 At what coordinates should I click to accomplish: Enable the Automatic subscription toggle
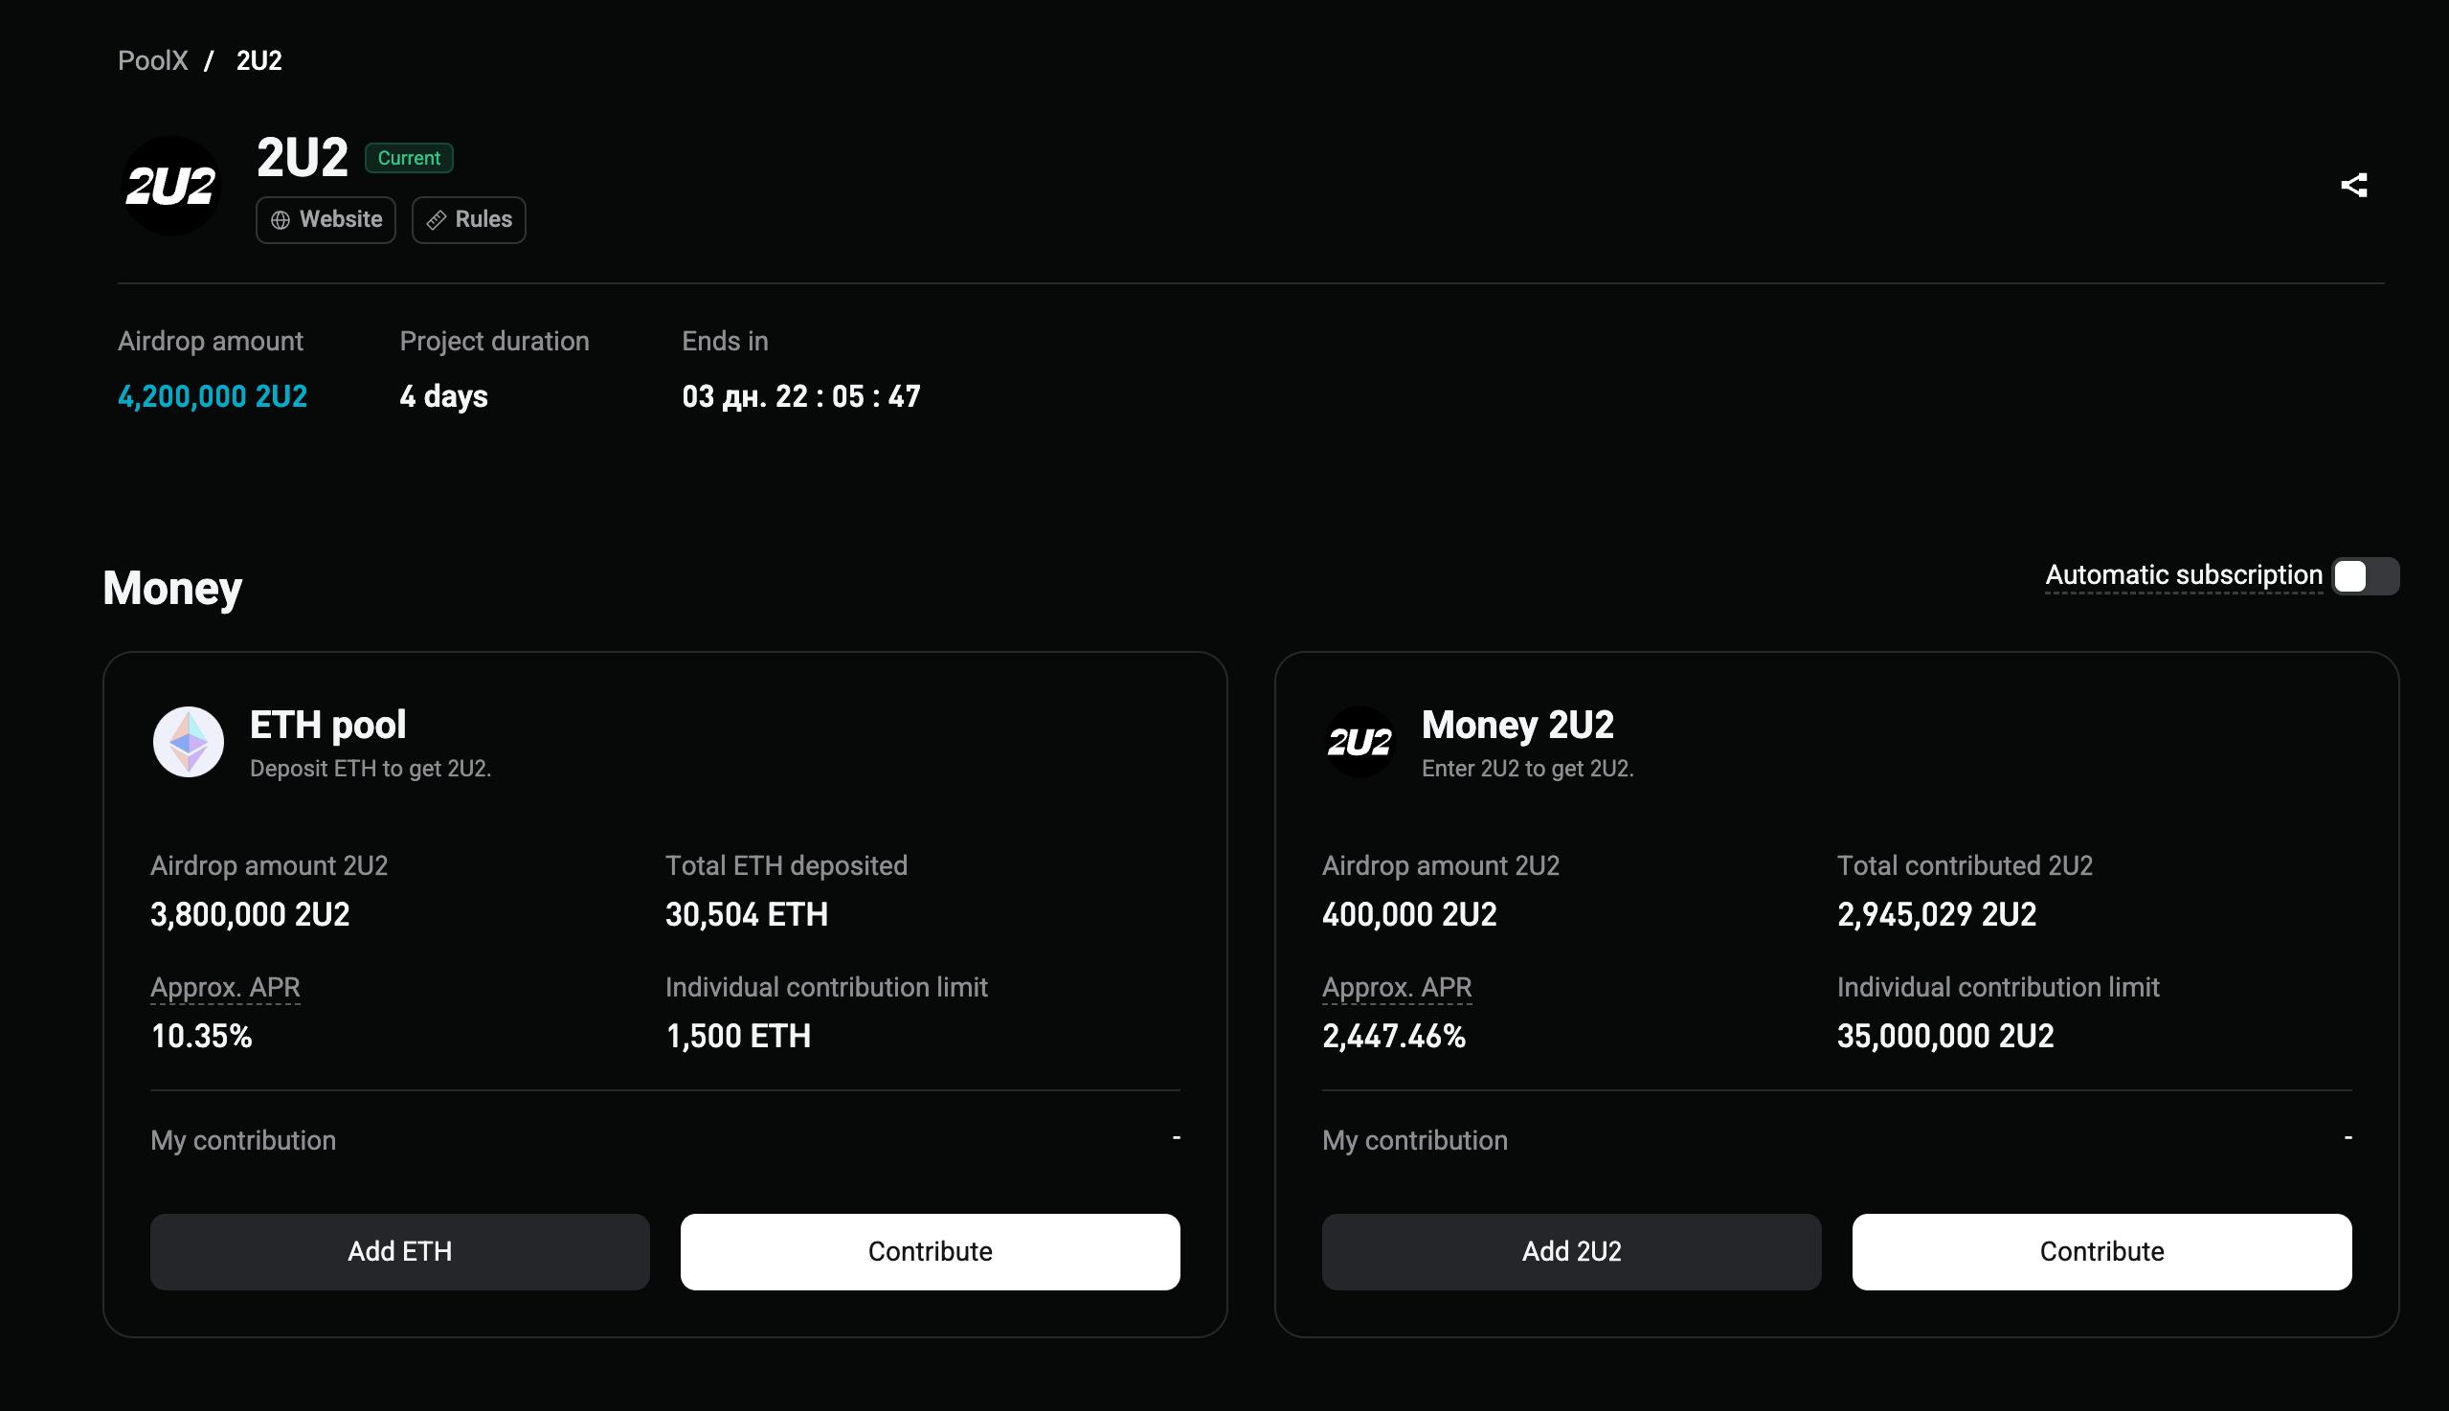pos(2365,576)
